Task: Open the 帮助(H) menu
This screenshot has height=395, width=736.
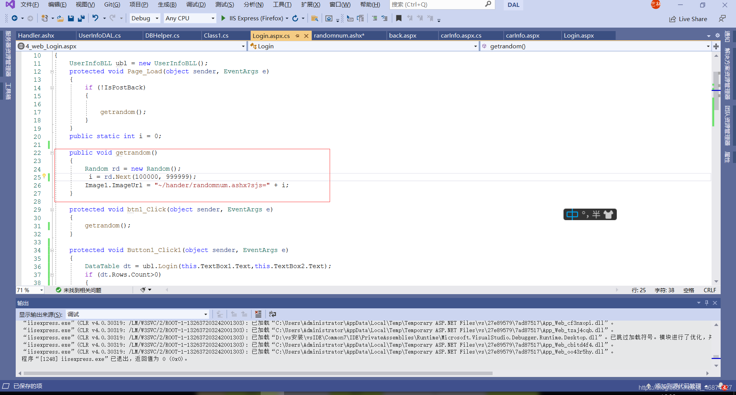Action: coord(370,5)
